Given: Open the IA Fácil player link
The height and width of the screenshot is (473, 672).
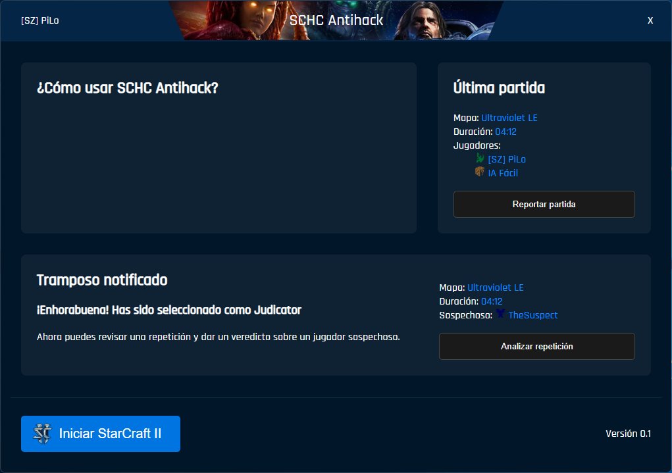Looking at the screenshot, I should click(x=503, y=173).
